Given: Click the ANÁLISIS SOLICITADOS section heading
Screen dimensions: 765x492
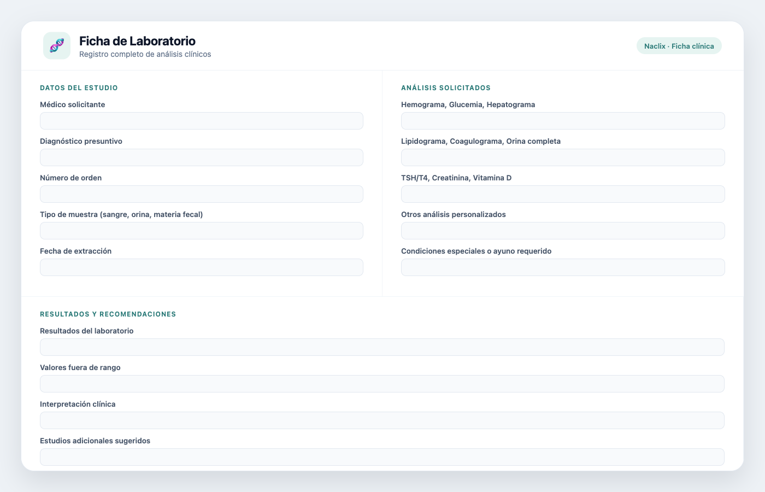Looking at the screenshot, I should point(446,88).
